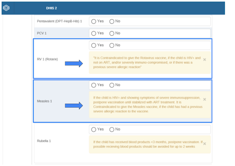Select No for Pentavalent (DPT-HepB-Hib) 1
The height and width of the screenshot is (166, 235).
[112, 22]
